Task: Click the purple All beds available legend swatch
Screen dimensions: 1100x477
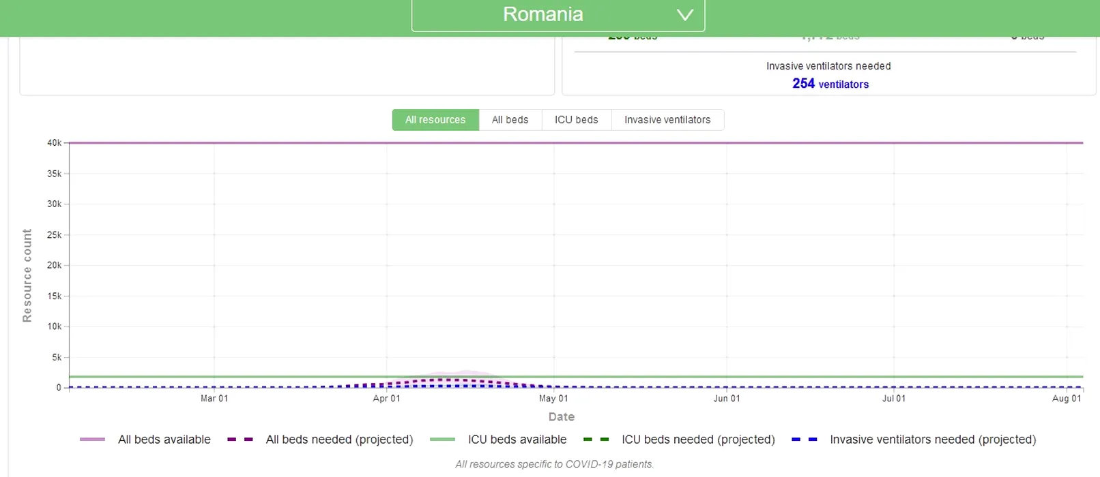Action: 93,440
